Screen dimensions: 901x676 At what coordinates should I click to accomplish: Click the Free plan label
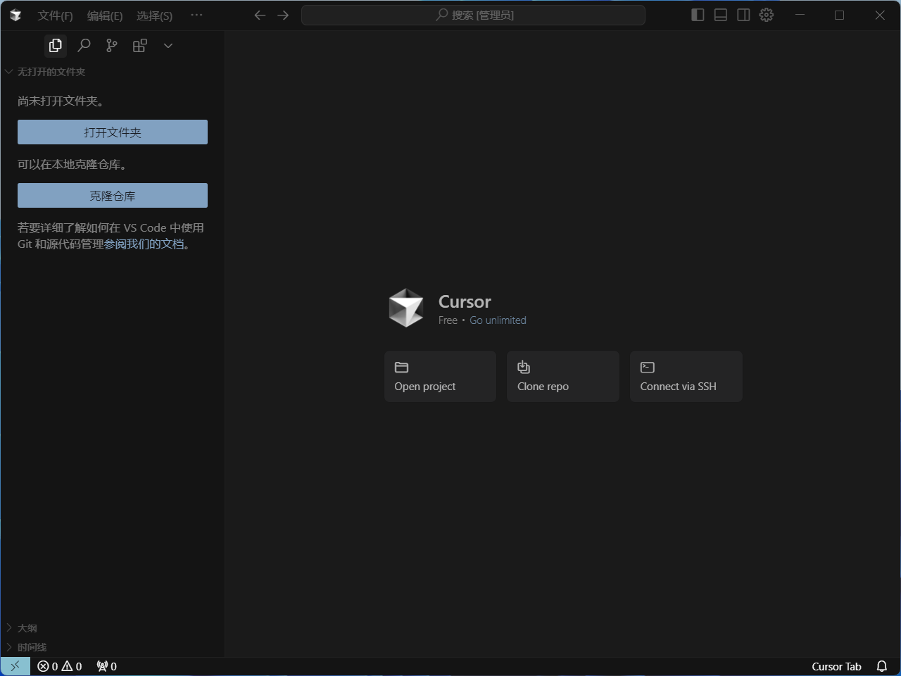coord(448,320)
